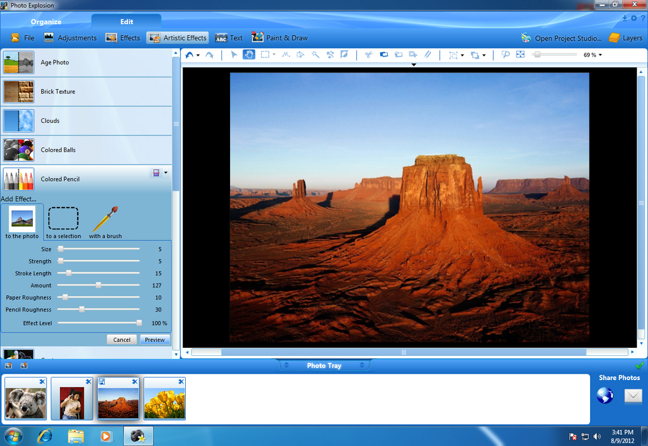
Task: Open the Paint & Draw menu
Action: [280, 38]
